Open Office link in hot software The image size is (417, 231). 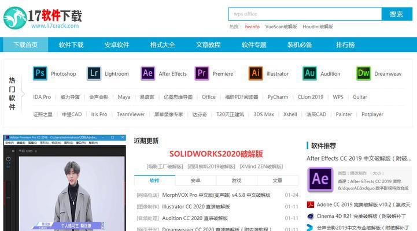coord(209,97)
